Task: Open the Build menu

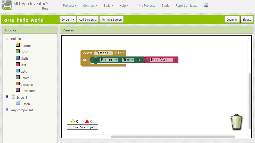Action: point(108,5)
